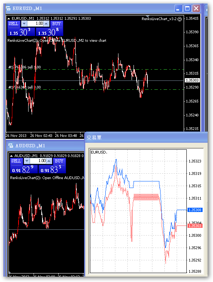Sell AUDUSD at 0.91829
213x282 pixels.
(24, 169)
